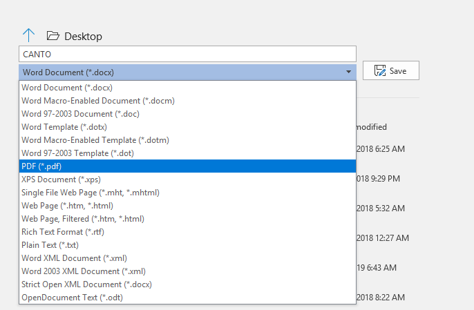Click the Save button

point(391,70)
